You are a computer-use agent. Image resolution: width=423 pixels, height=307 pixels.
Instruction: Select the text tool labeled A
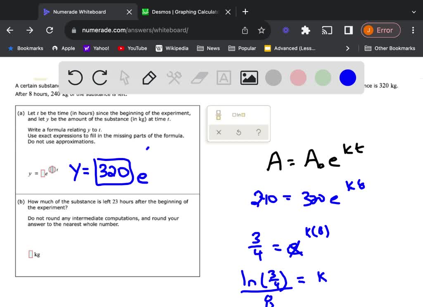tap(223, 77)
